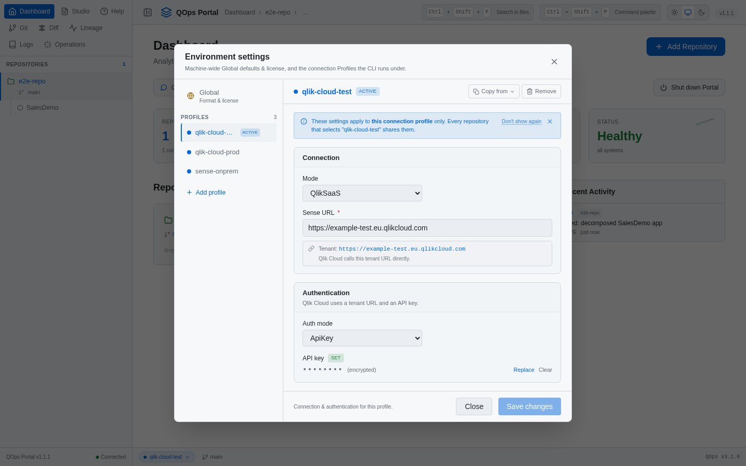Open the Mode select box
746x466 pixels.
pos(362,193)
